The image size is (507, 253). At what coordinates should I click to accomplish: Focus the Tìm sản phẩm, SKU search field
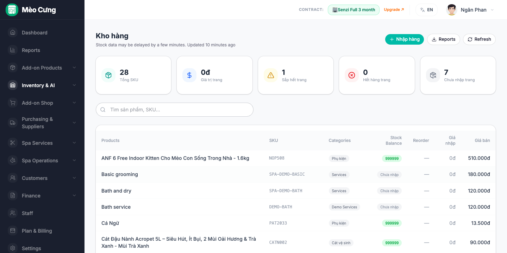click(175, 110)
